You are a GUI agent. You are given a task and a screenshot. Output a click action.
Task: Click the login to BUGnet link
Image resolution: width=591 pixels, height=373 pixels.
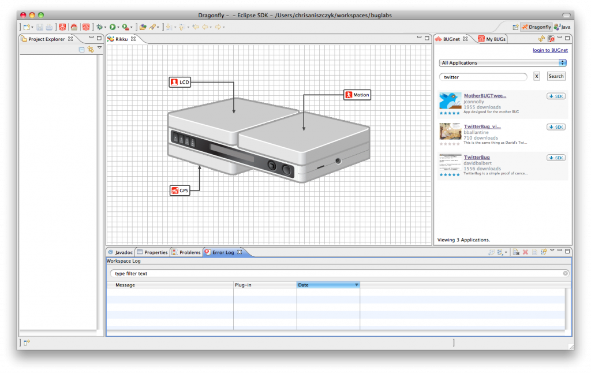[x=550, y=50]
